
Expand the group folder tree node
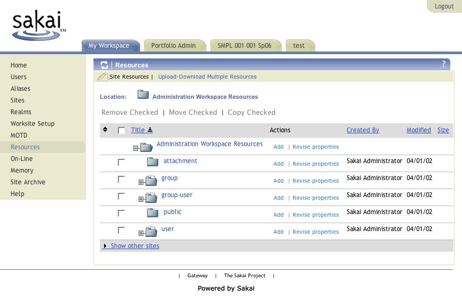[141, 182]
